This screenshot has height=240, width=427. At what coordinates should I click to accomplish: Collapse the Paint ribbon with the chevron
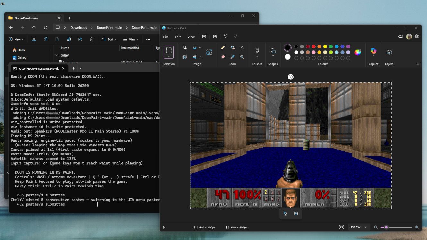click(418, 64)
